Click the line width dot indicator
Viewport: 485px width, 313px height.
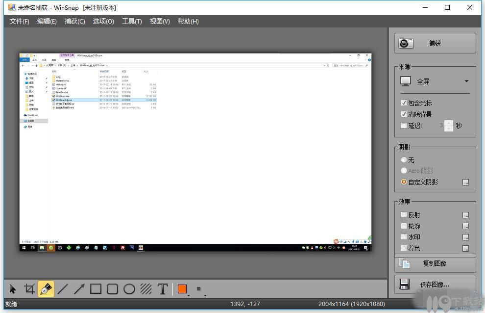[x=198, y=289]
